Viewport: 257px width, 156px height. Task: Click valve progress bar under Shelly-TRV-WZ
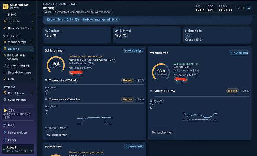tap(202, 96)
